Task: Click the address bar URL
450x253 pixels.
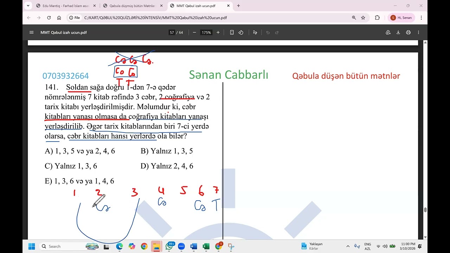Action: click(155, 18)
